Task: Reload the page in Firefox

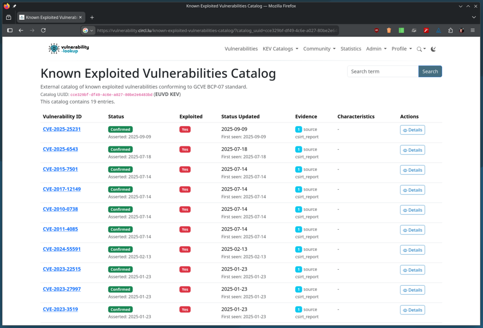Action: point(43,30)
